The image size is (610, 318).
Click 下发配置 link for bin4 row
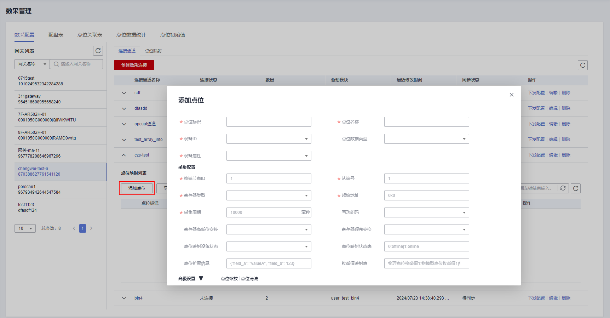[x=536, y=298]
